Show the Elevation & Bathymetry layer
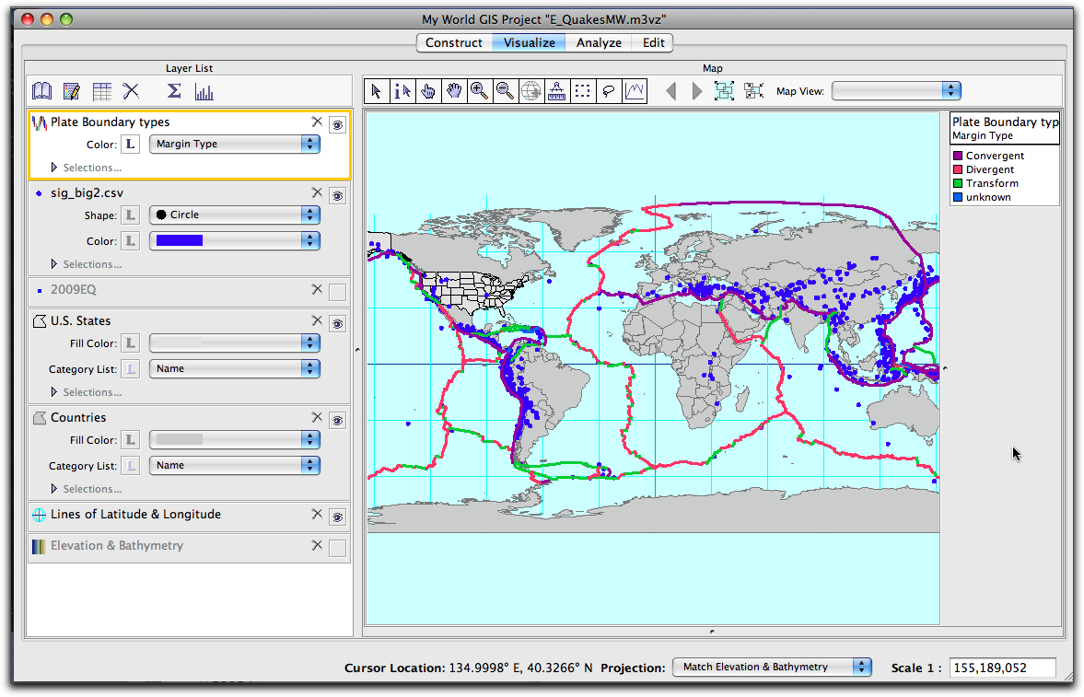1084x697 pixels. click(x=337, y=547)
